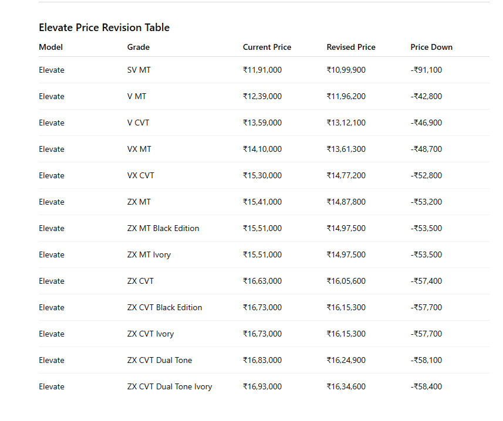The width and height of the screenshot is (503, 421).
Task: Click the ZX CVT Black Edition grade
Action: click(164, 307)
